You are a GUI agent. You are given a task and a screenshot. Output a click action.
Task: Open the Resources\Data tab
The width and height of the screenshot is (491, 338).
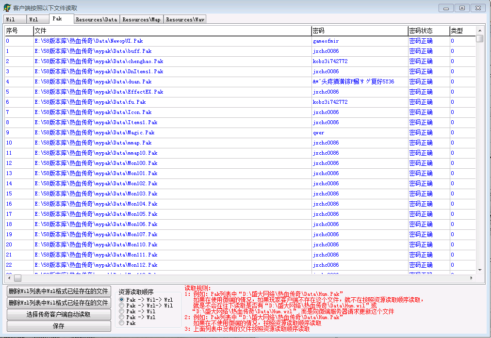(x=97, y=19)
